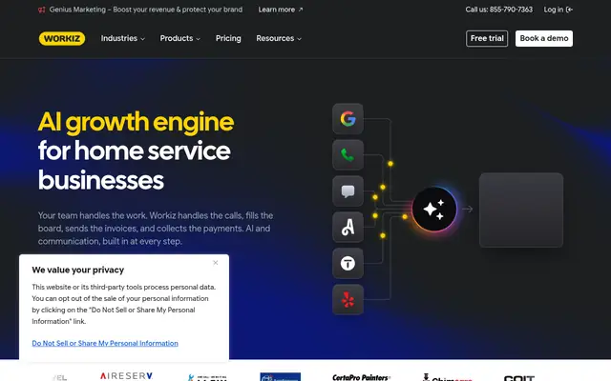611x381 pixels.
Task: Click the Book a demo button
Action: [544, 38]
